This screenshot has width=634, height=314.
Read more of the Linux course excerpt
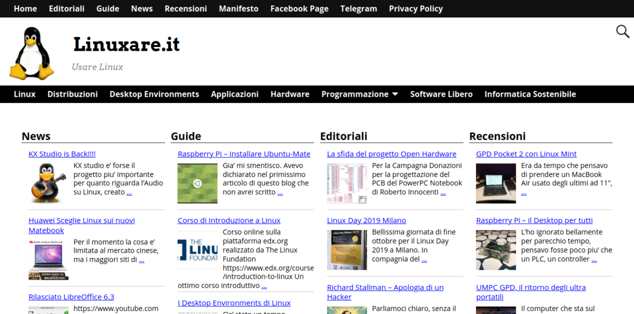tap(264, 286)
